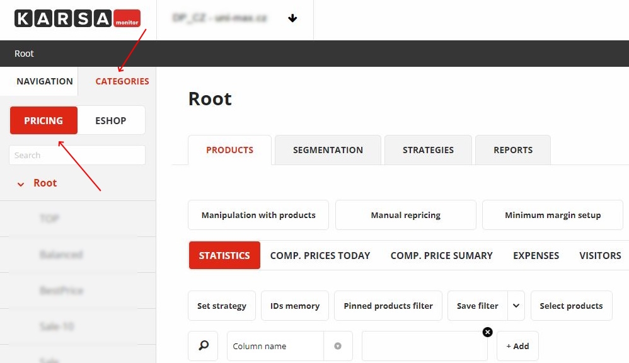
Task: Select COMP. PRICES TODAY view
Action: click(320, 255)
